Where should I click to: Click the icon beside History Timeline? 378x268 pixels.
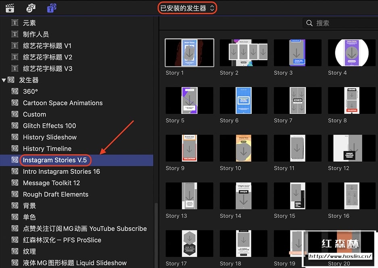(x=15, y=149)
